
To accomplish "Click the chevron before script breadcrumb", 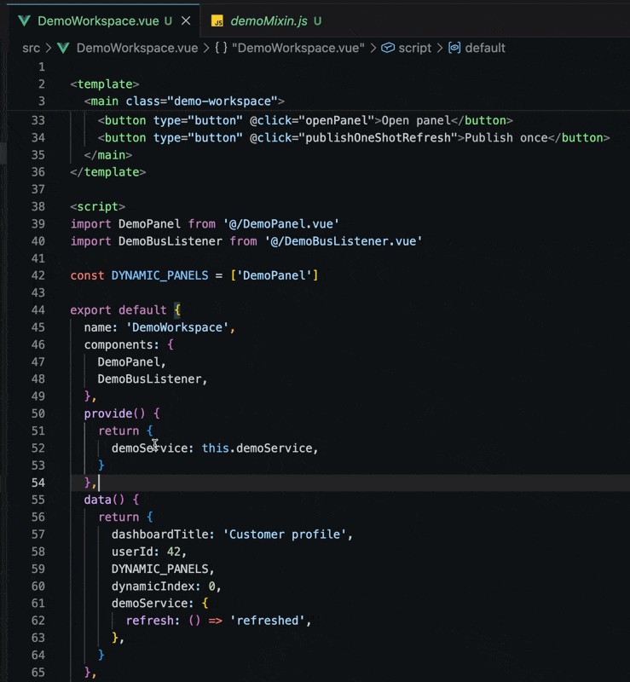I will (x=373, y=48).
